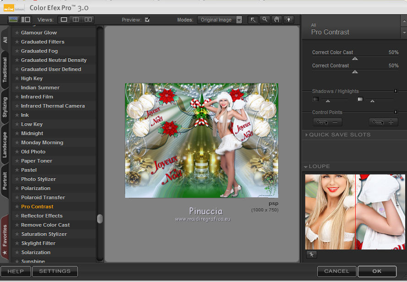The image size is (407, 282).
Task: Switch to side-by-side preview view
Action: click(x=88, y=20)
